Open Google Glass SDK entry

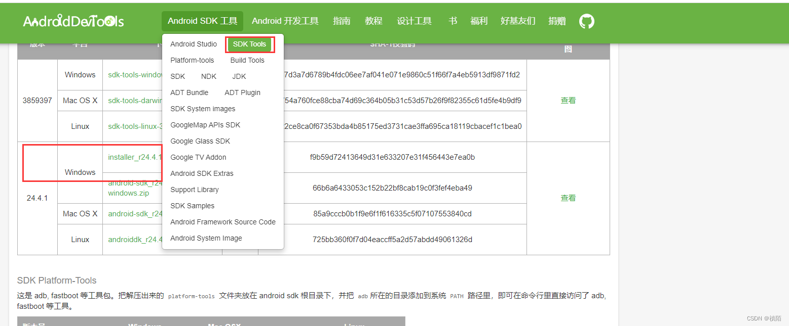coord(200,141)
